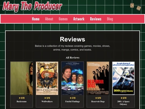Click the left dice icon in header
The width and height of the screenshot is (145, 109).
(132, 5)
